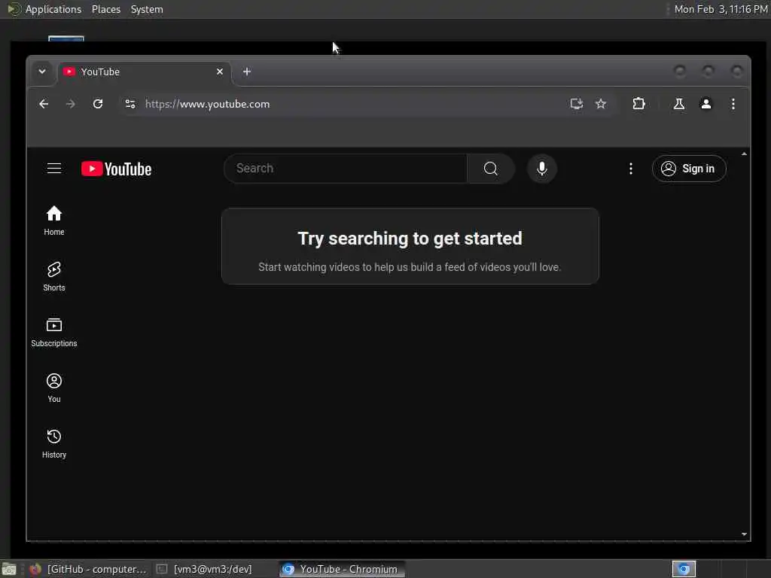Open Shorts in sidebar
Image resolution: width=771 pixels, height=578 pixels.
pos(54,276)
